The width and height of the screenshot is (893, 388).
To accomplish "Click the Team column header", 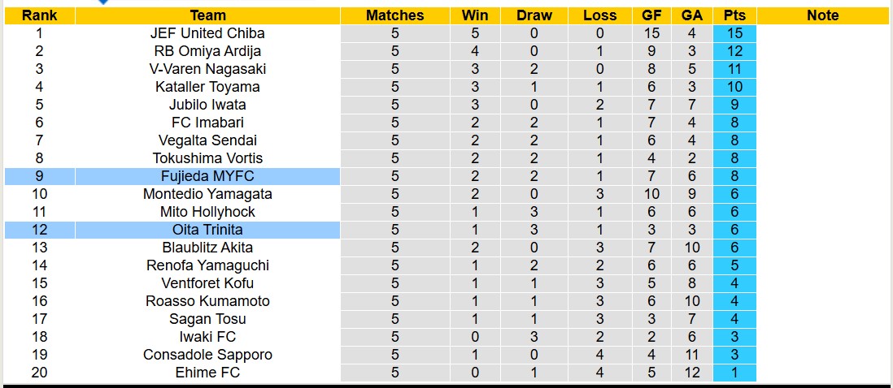I will [207, 15].
